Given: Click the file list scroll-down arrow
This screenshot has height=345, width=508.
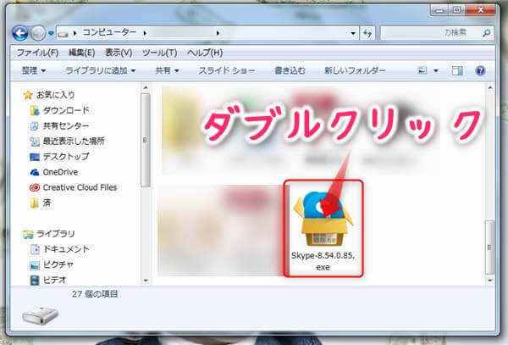Looking at the screenshot, I should click(489, 280).
